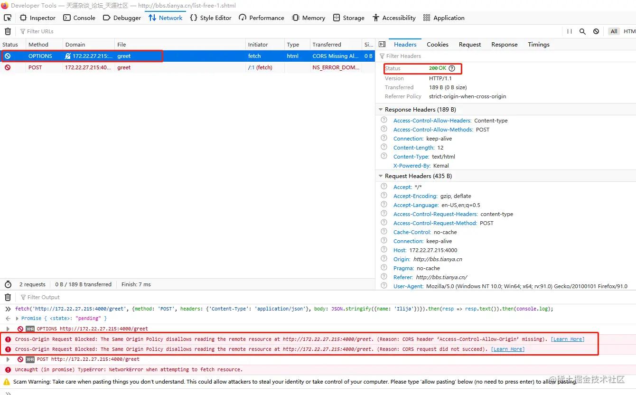Viewport: 636px width, 395px height.
Task: Clear the network request list
Action: 8,31
